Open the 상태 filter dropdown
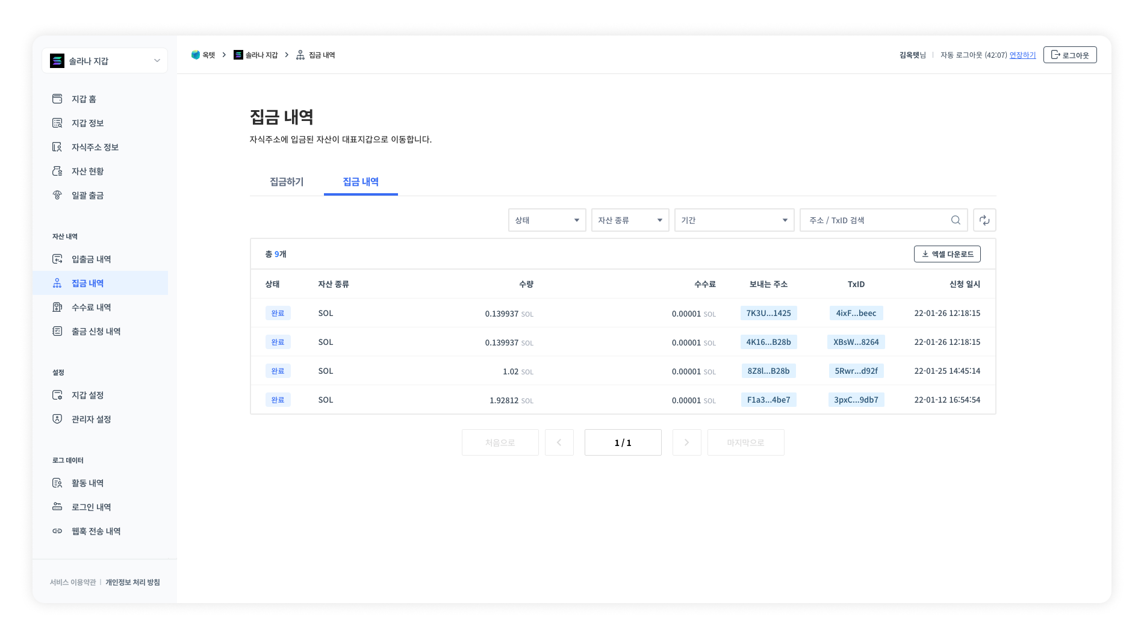 click(x=547, y=220)
